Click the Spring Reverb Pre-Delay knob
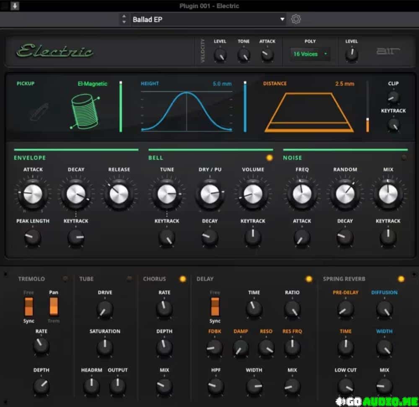The height and width of the screenshot is (407, 419). point(346,309)
